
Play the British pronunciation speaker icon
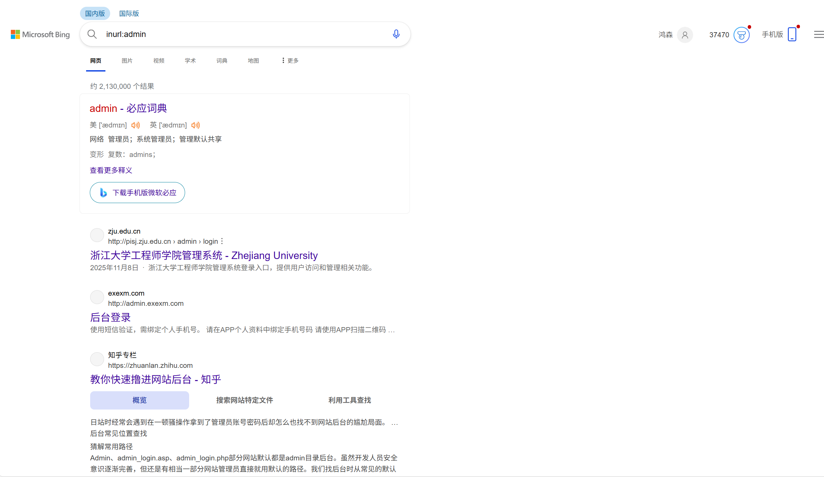(196, 125)
